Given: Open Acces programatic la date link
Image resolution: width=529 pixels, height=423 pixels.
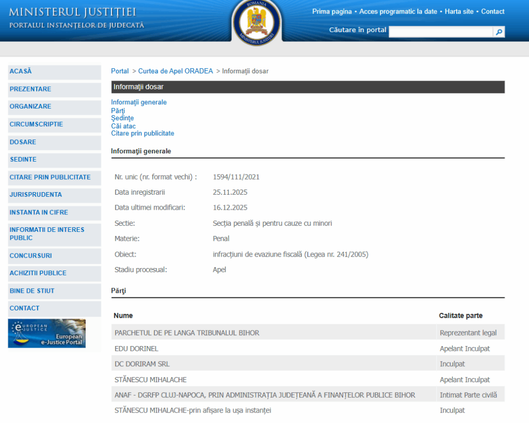Looking at the screenshot, I should tap(398, 11).
